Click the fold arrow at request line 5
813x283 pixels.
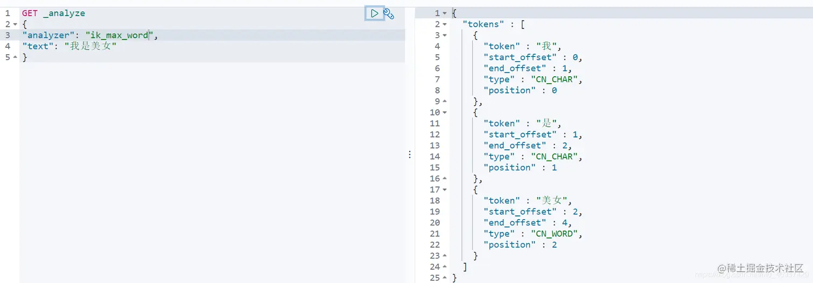pos(15,57)
